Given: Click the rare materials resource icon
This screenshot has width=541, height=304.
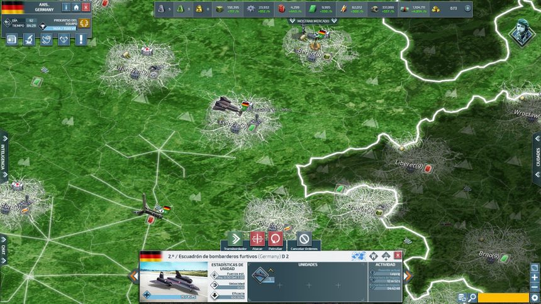Looking at the screenshot, I should pyautogui.click(x=343, y=9).
